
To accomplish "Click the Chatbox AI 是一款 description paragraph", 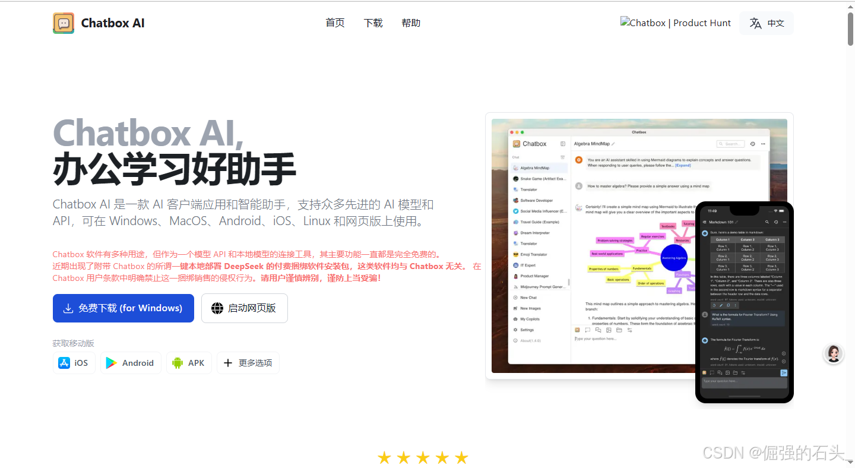I will coord(243,213).
